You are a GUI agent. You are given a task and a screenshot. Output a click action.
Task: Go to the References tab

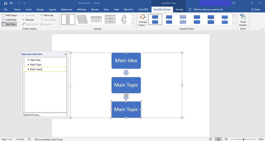[67, 9]
